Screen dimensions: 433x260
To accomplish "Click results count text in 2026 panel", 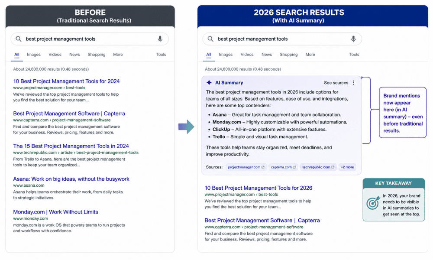I will click(243, 69).
